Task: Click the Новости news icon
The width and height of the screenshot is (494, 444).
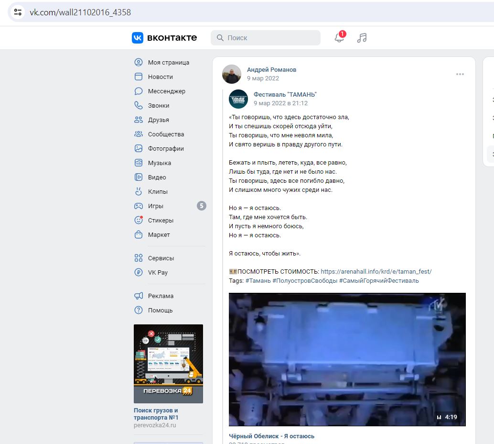Action: 138,77
